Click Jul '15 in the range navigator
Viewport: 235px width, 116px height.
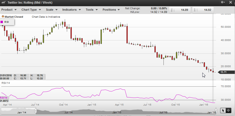coord(163,112)
